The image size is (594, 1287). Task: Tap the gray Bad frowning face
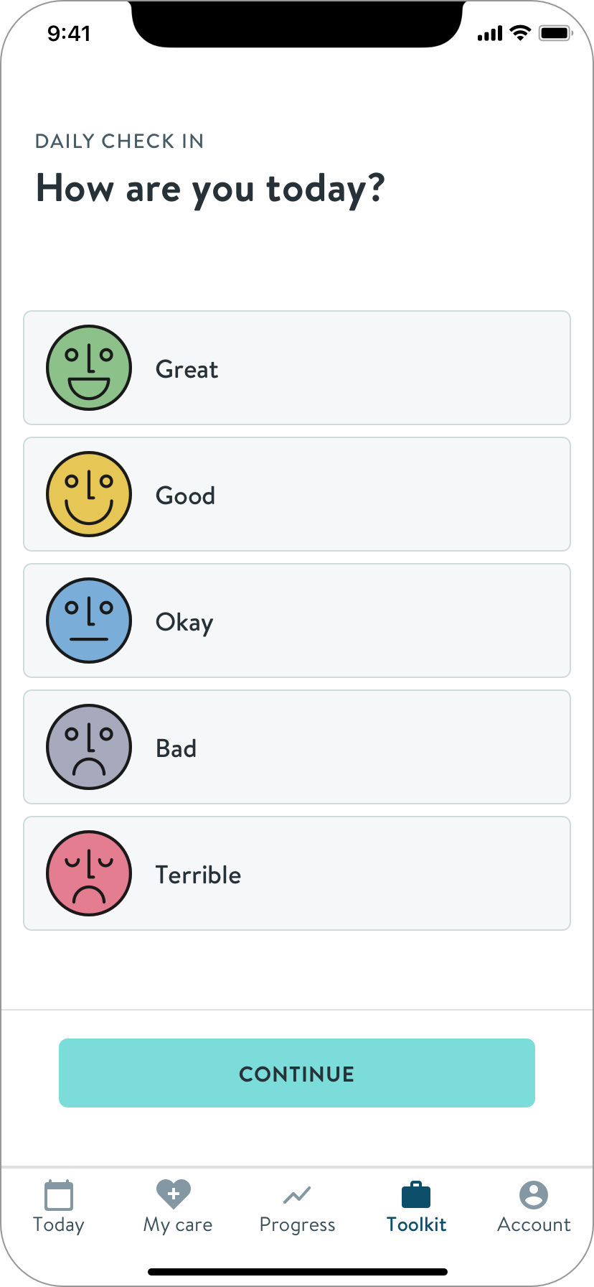click(89, 747)
